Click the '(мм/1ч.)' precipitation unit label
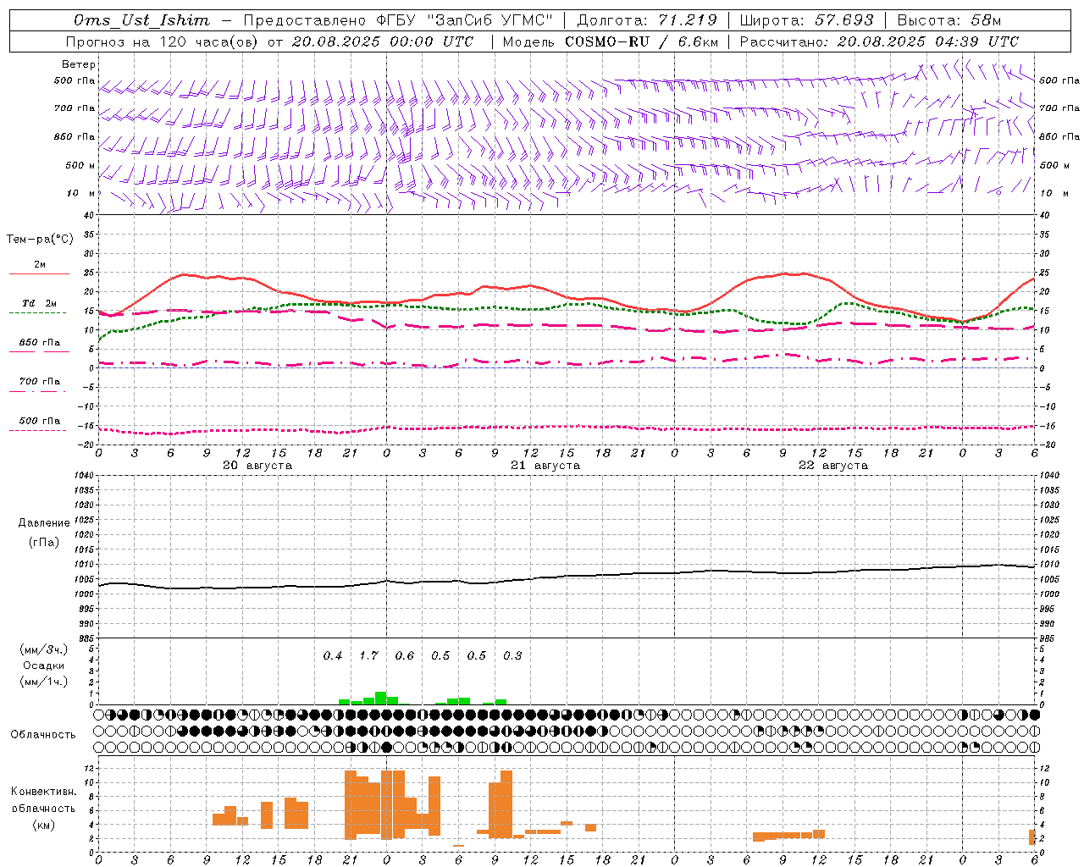This screenshot has width=1084, height=867. point(44,682)
